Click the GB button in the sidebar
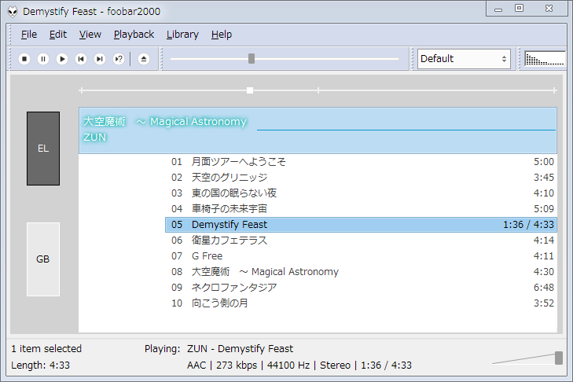Viewport: 573px width, 382px height. click(x=43, y=259)
